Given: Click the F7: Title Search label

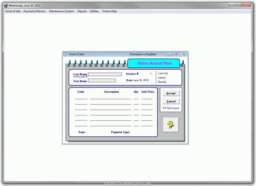Looking at the screenshot, I should pos(171,108).
